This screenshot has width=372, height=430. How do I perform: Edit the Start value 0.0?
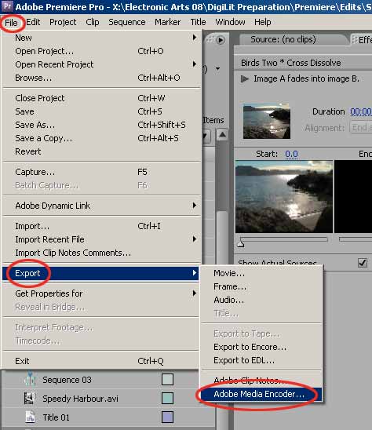pyautogui.click(x=291, y=154)
